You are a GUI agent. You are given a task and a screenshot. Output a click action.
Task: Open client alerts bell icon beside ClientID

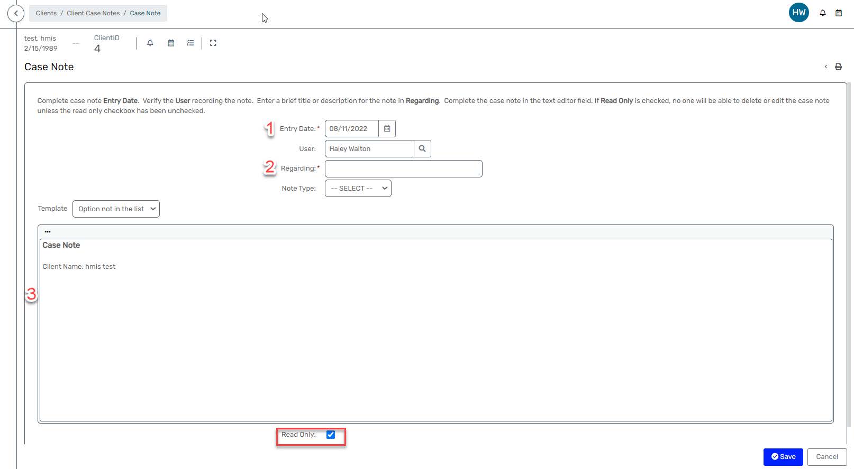[150, 43]
